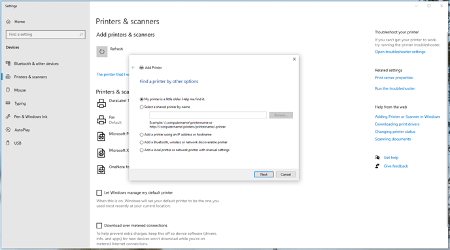The width and height of the screenshot is (450, 250).
Task: Click the Browse... button
Action: click(281, 115)
